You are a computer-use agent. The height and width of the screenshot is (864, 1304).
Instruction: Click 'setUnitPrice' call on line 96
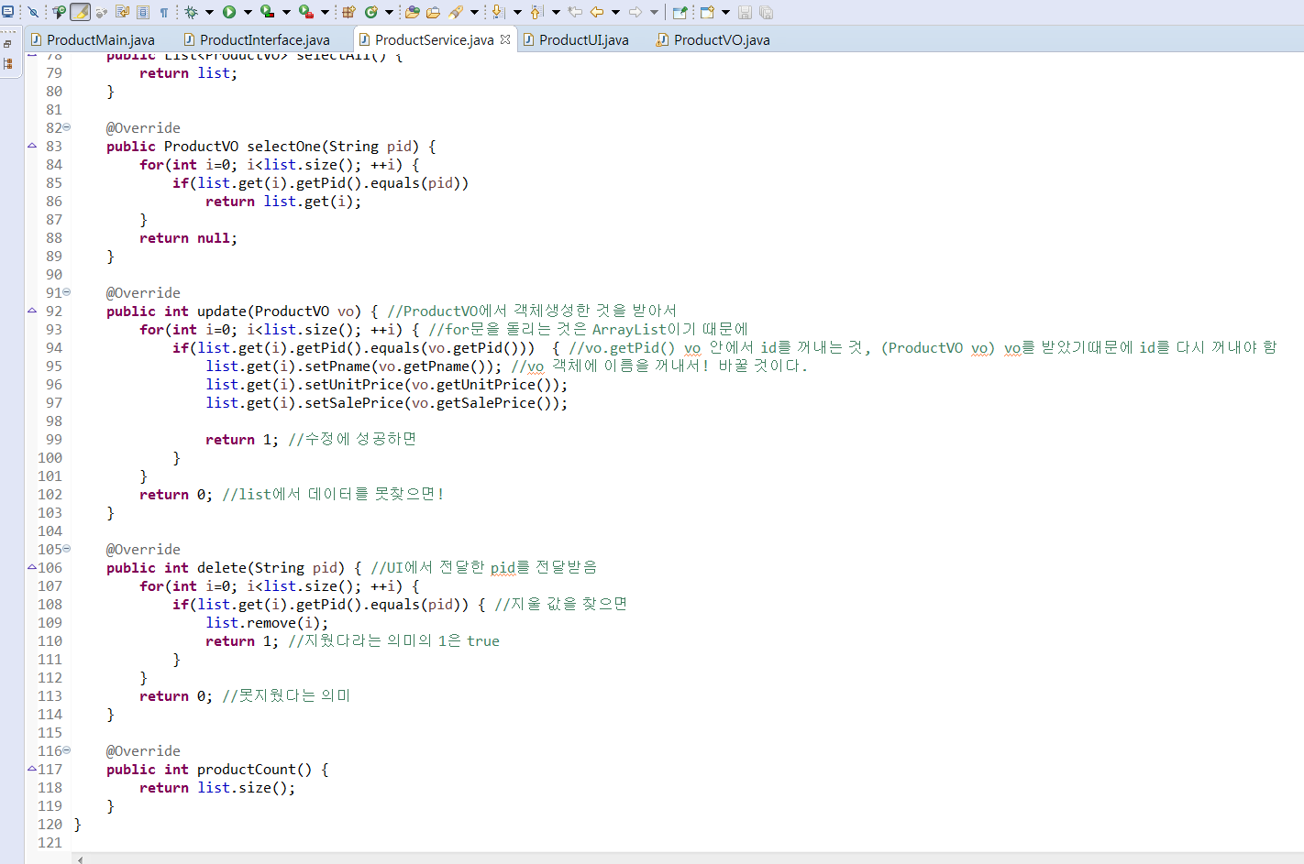[354, 384]
